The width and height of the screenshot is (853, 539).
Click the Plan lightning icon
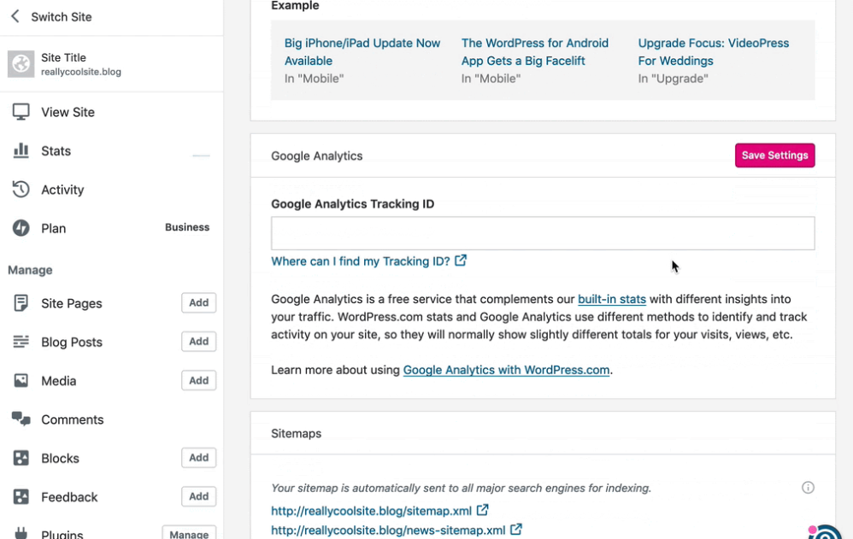point(21,228)
